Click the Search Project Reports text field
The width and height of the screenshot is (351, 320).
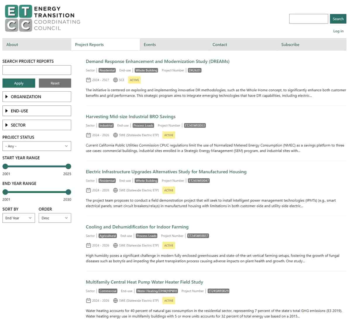(37, 70)
